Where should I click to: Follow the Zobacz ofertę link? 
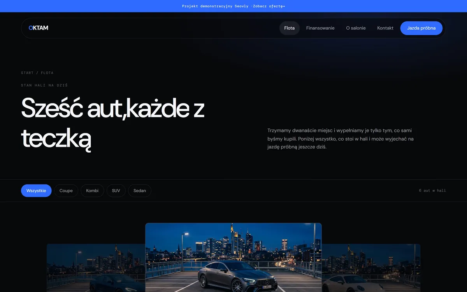point(269,6)
